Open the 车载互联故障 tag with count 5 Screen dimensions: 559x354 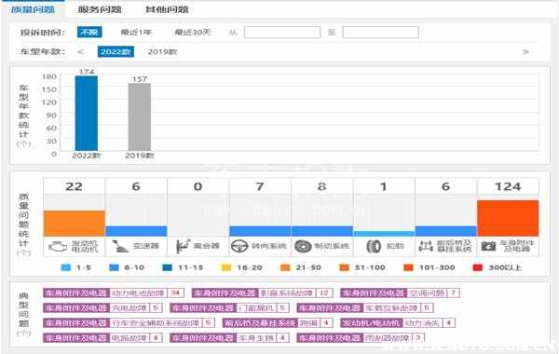[365, 308]
